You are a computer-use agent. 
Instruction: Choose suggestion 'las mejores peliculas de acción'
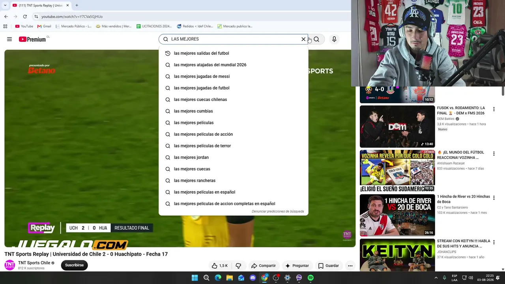(x=233, y=134)
